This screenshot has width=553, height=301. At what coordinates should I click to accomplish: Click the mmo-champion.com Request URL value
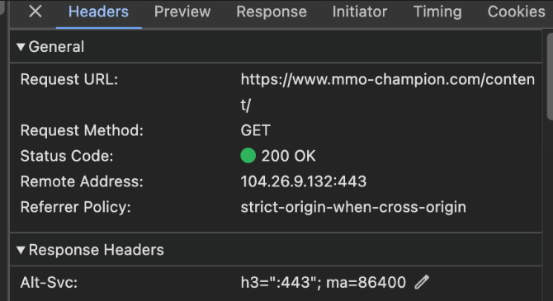(388, 92)
